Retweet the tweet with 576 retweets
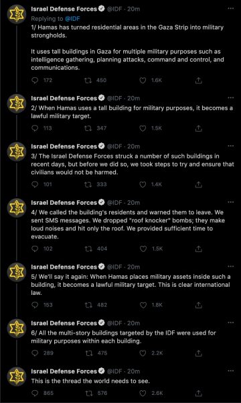Image resolution: width=241 pixels, height=403 pixels. [88, 393]
